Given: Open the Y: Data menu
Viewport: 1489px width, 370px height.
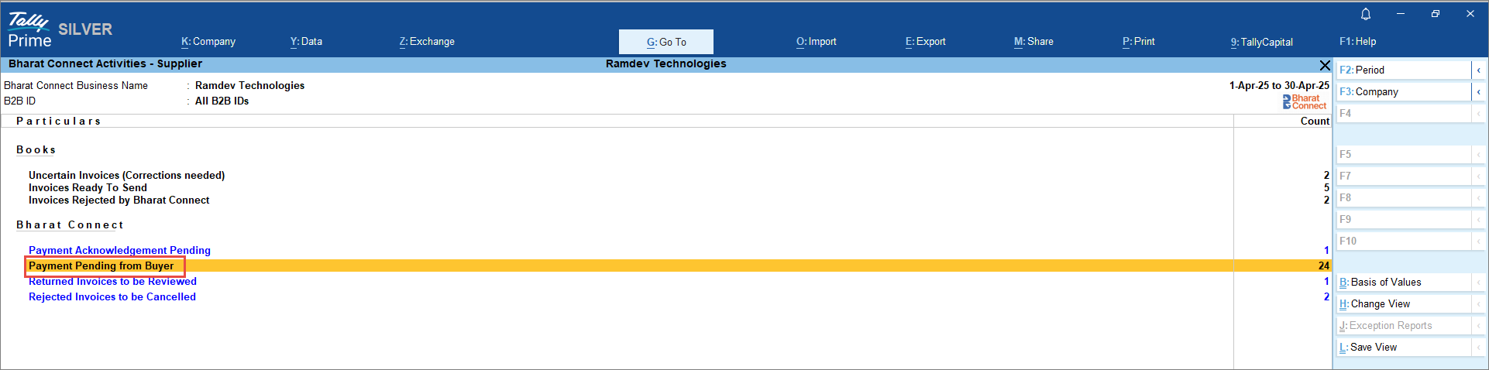Looking at the screenshot, I should (306, 42).
